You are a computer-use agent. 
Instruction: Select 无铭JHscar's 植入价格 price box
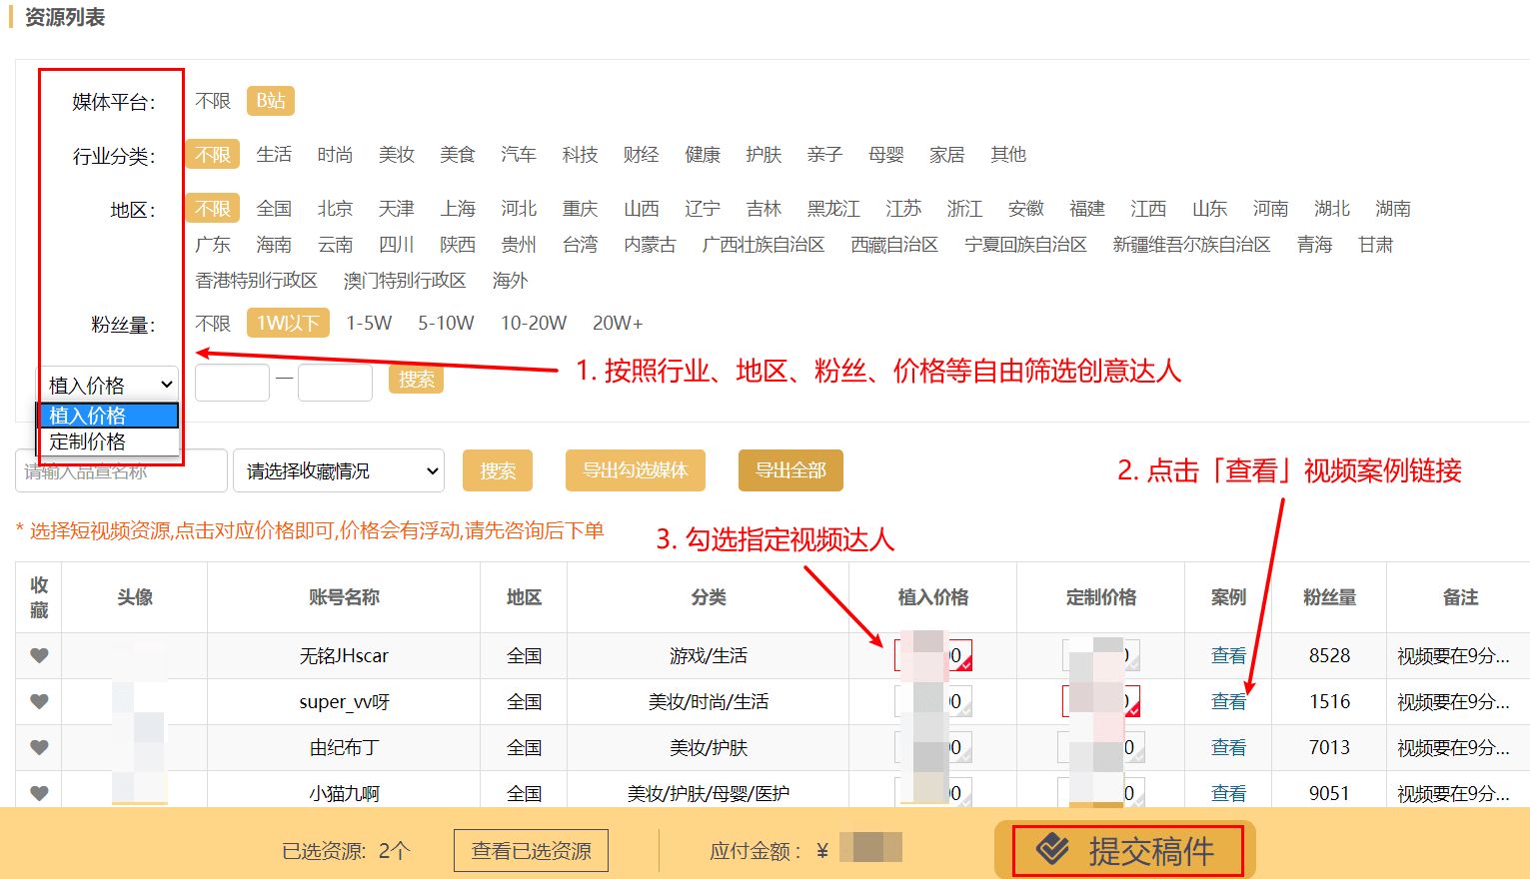point(933,656)
